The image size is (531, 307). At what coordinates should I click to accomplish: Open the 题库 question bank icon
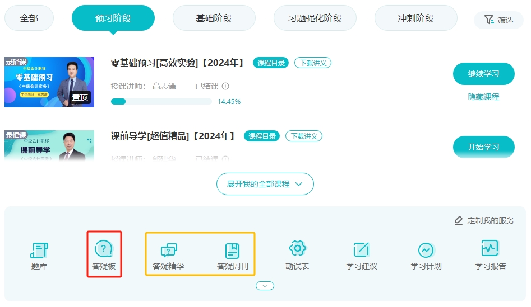tap(39, 251)
